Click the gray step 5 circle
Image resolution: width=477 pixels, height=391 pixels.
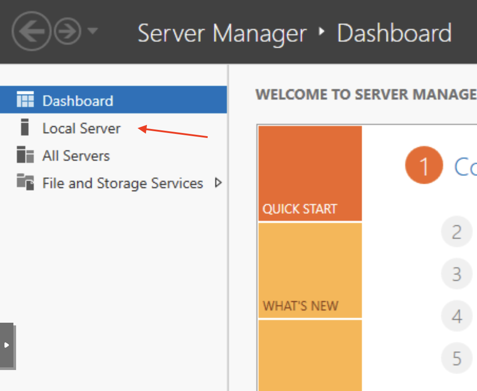pyautogui.click(x=456, y=358)
